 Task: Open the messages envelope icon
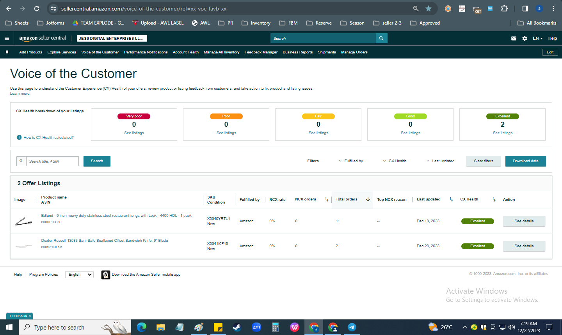coord(514,38)
